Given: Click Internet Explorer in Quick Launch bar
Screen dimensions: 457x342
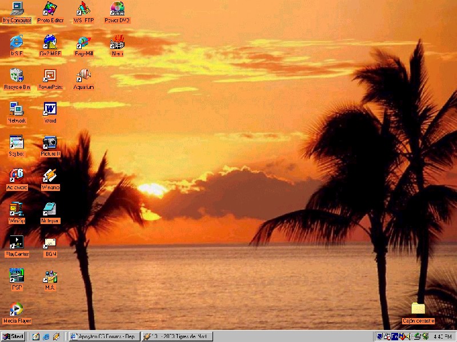Looking at the screenshot, I should 46,336.
